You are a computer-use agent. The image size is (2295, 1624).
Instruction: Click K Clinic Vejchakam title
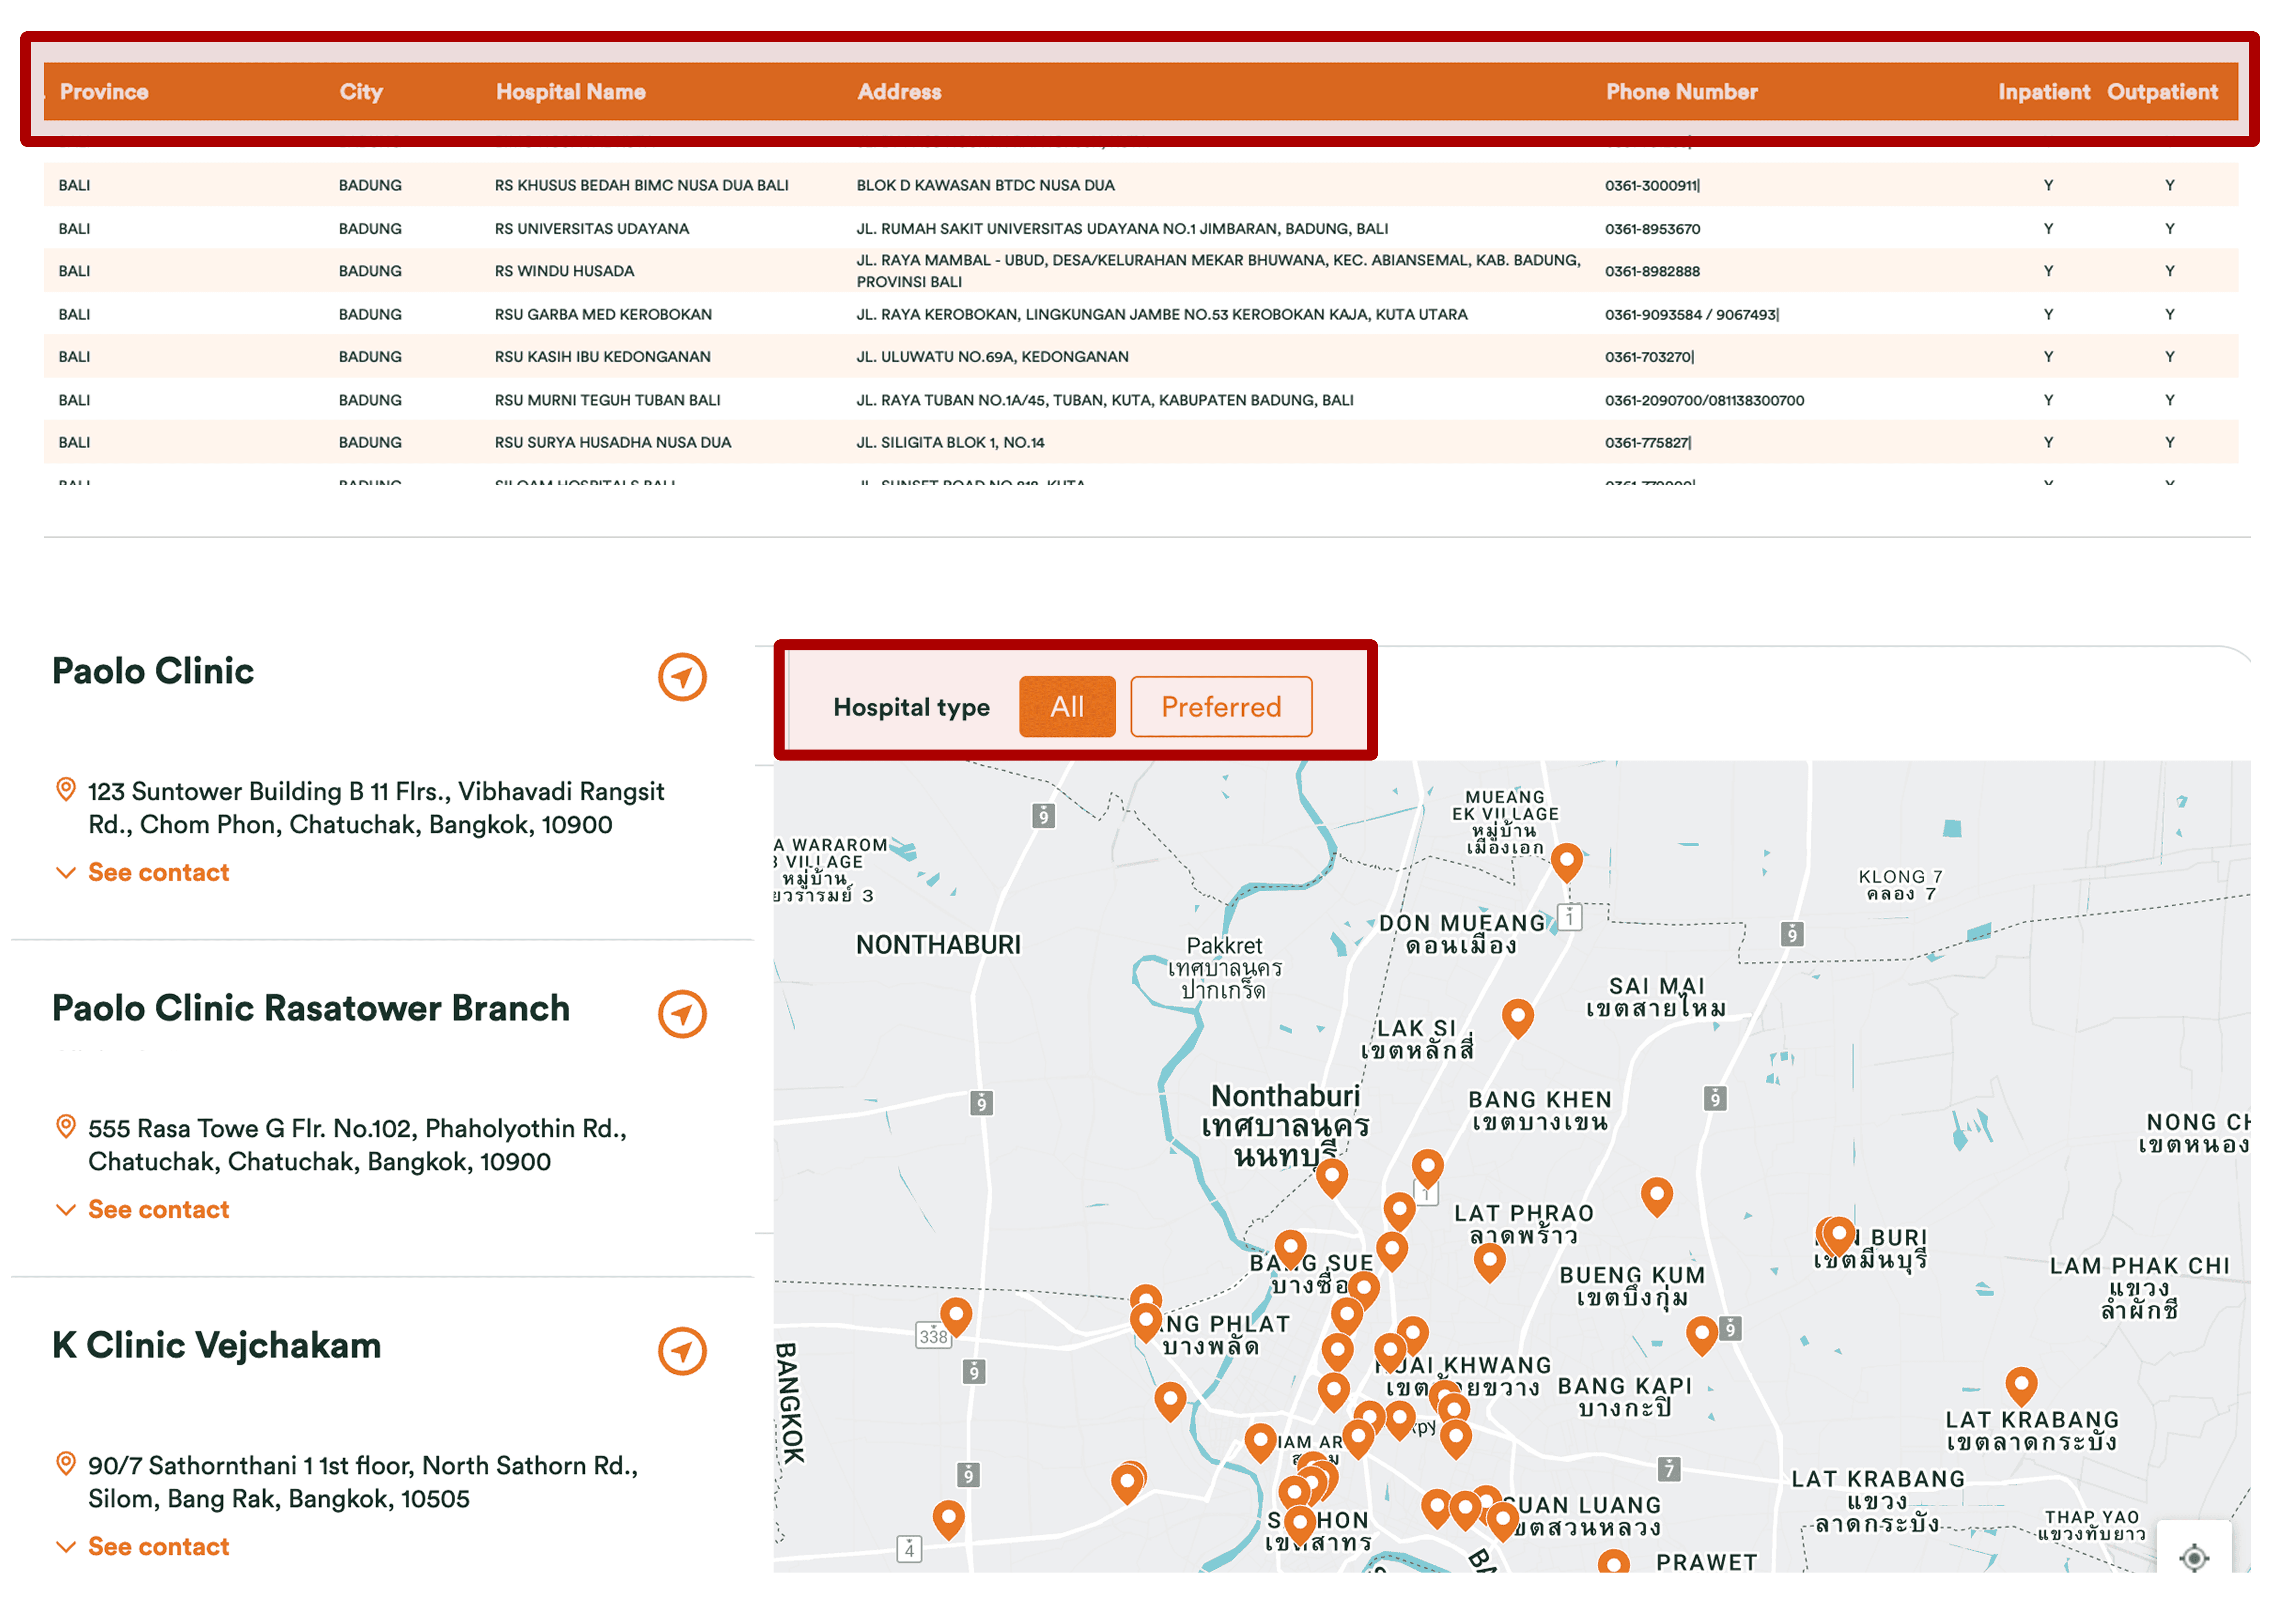click(216, 1345)
